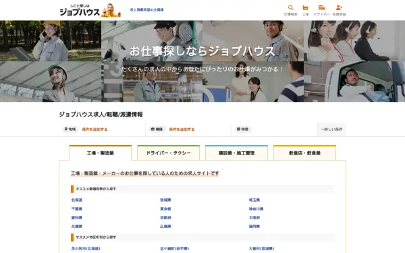Open 金ケ崎町(岩手県) city link
The height and width of the screenshot is (253, 405).
coord(175,248)
